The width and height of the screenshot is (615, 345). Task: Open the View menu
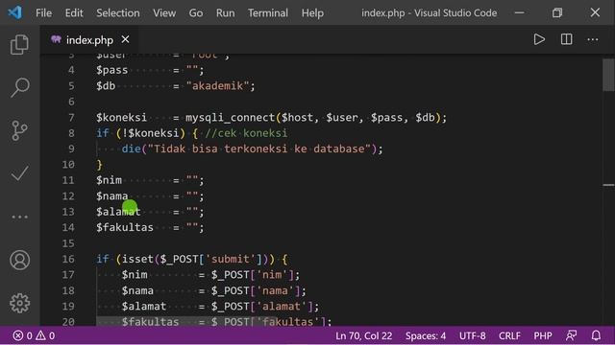pos(164,12)
